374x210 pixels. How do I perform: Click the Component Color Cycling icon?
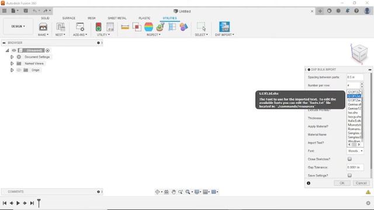click(x=183, y=27)
